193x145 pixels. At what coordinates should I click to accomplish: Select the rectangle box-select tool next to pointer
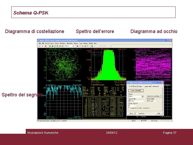click(x=80, y=46)
